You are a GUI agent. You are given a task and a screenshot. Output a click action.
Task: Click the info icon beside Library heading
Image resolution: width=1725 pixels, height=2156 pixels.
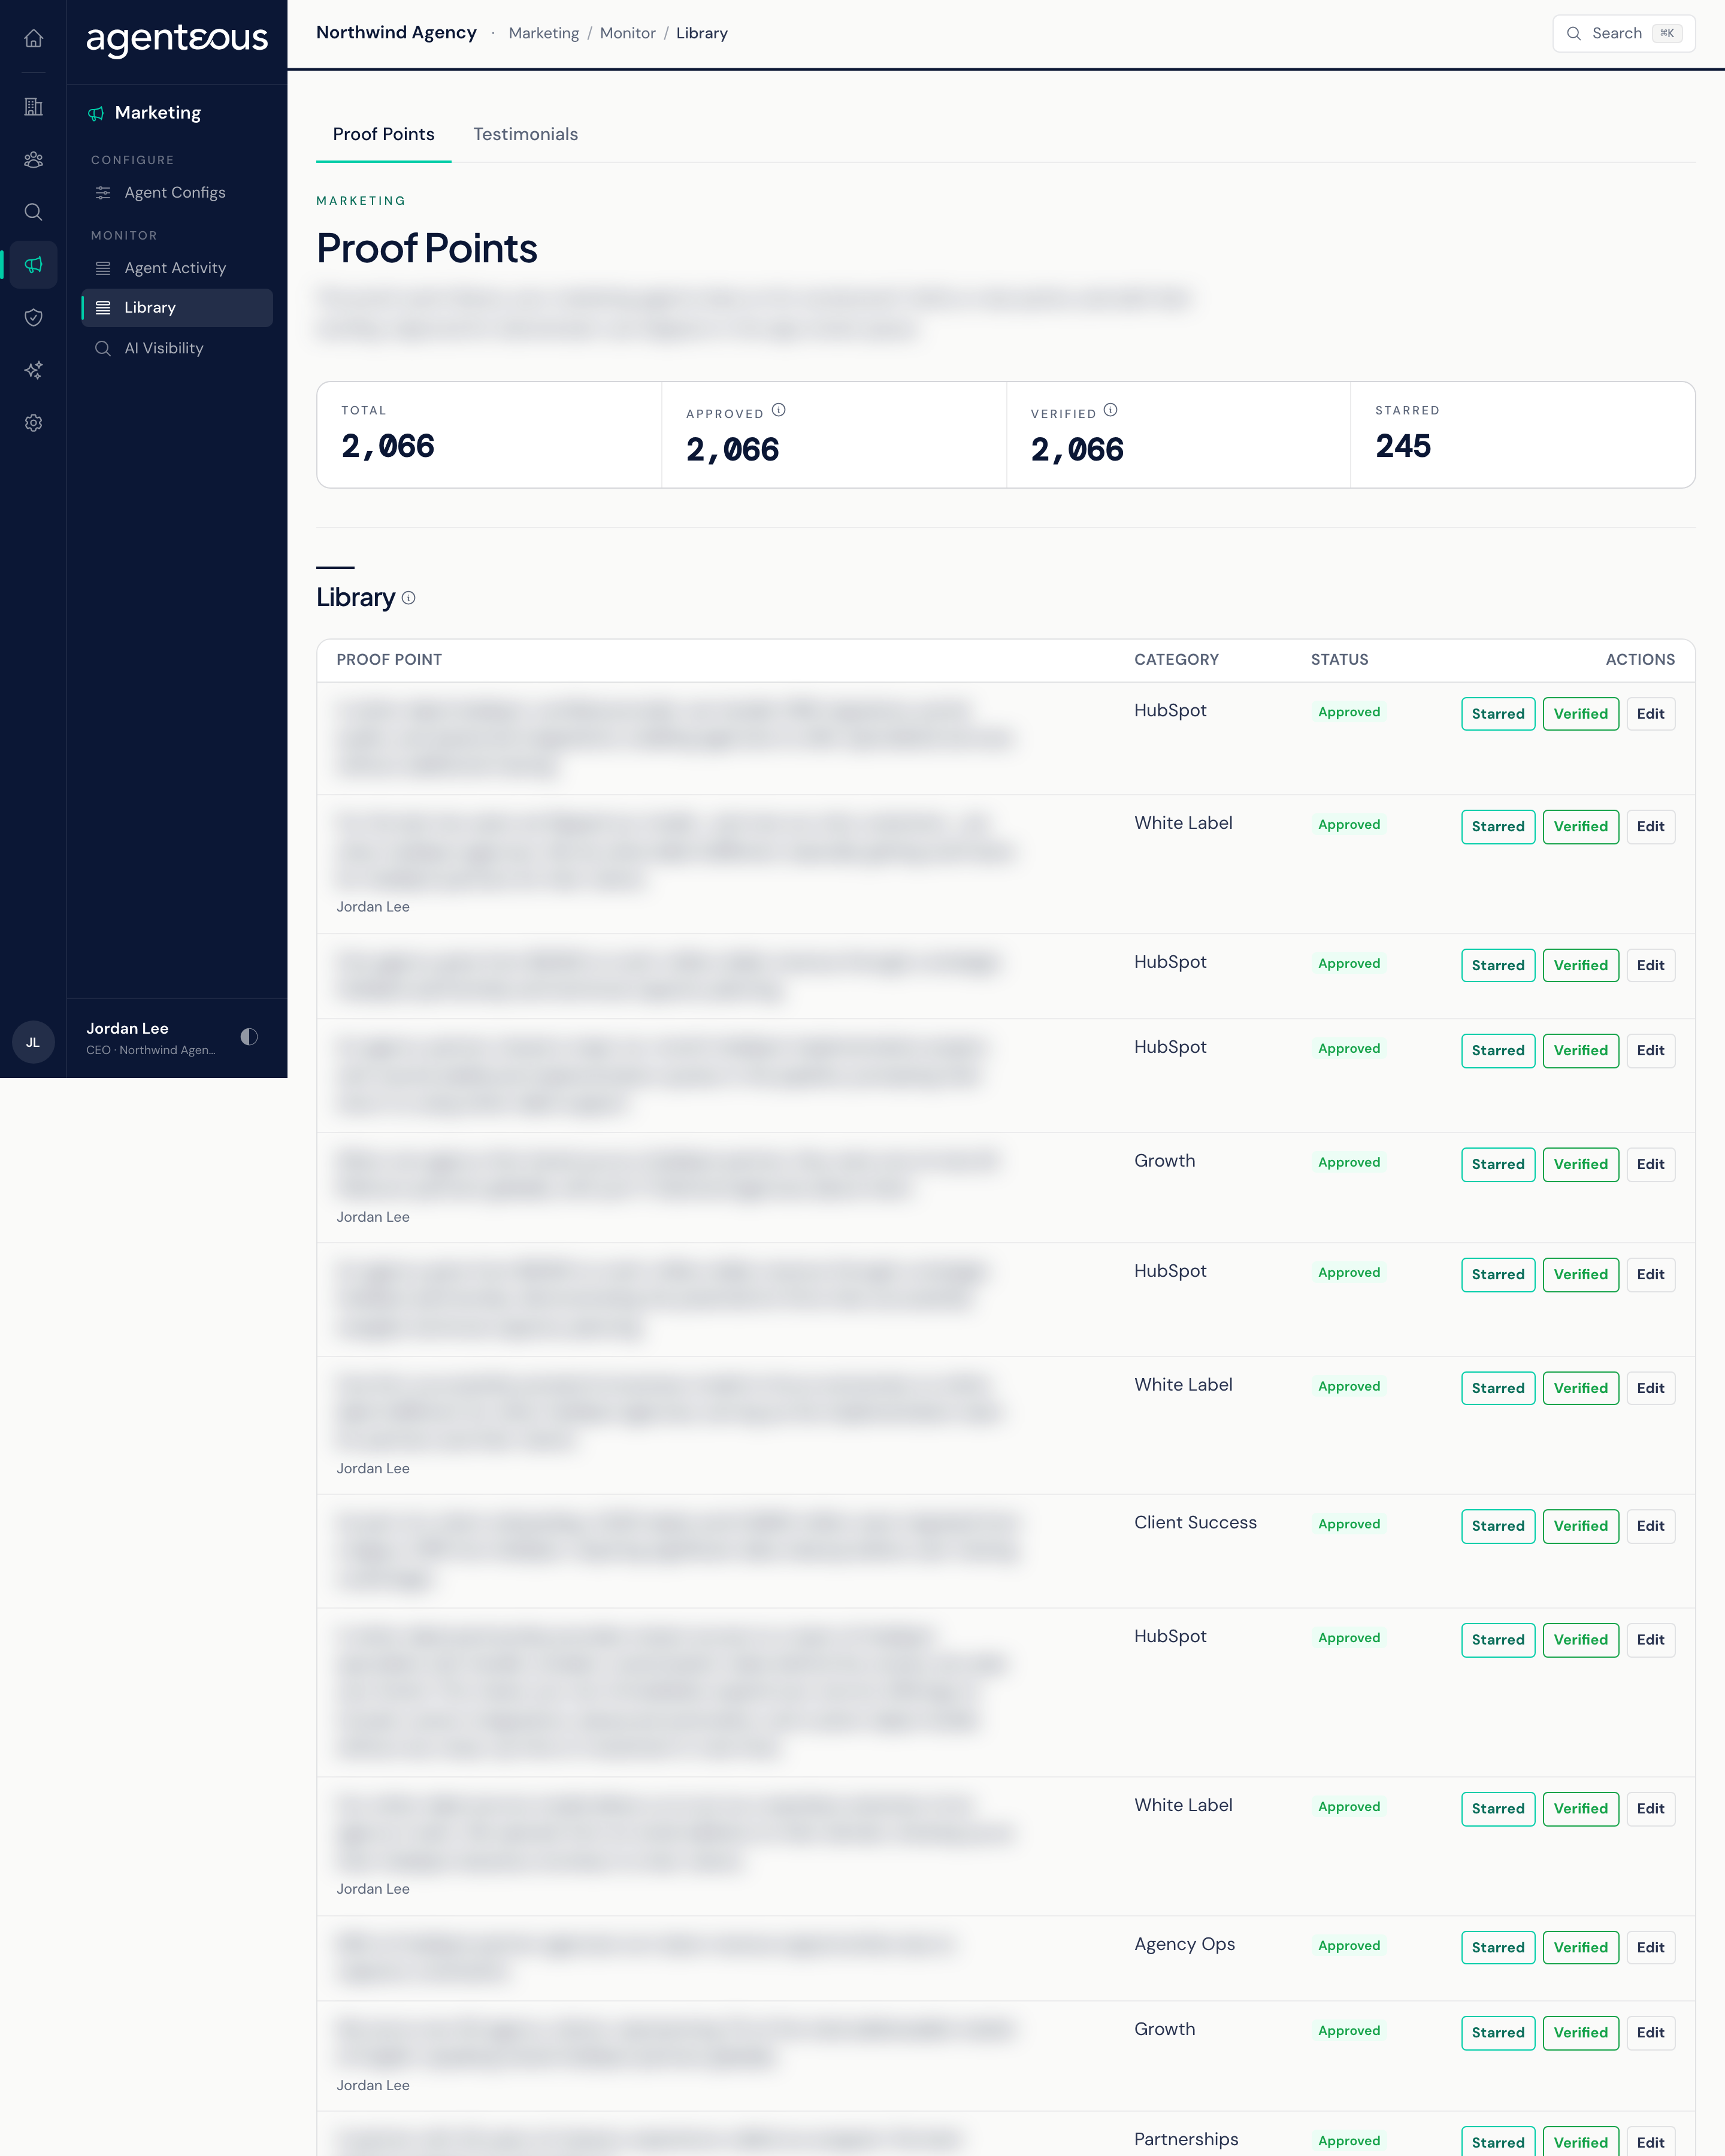(408, 598)
